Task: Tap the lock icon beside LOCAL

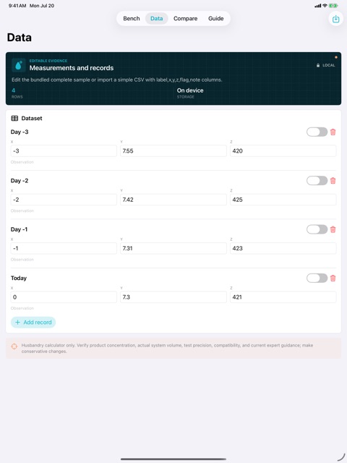Action: tap(318, 65)
